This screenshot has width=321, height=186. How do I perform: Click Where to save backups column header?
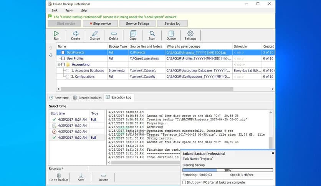(x=199, y=46)
